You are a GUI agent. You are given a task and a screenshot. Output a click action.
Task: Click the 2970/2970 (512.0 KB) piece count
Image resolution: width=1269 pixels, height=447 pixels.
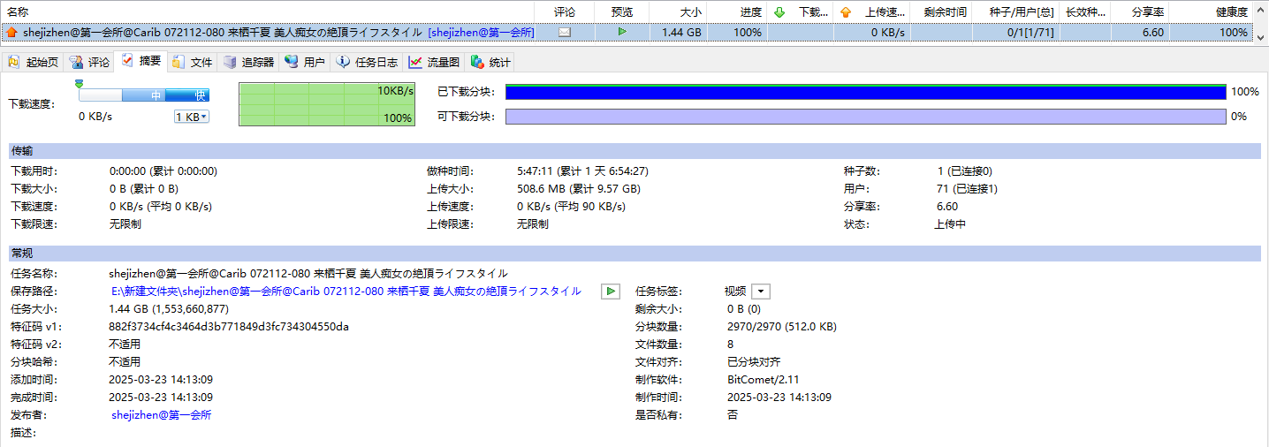tap(782, 326)
